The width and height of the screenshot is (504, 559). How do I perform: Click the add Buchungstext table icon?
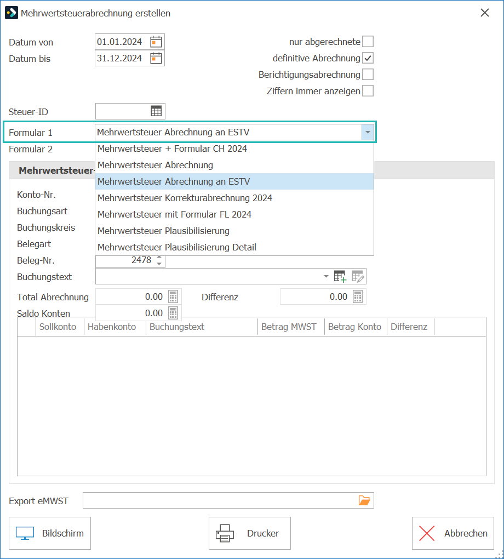[x=340, y=276]
